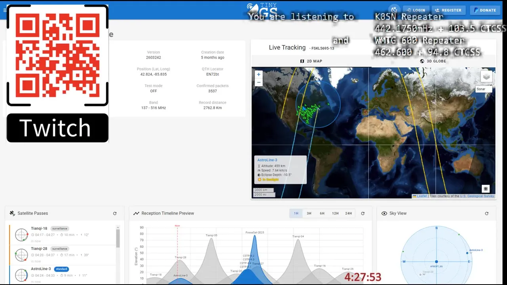The width and height of the screenshot is (507, 285).
Task: Click the DONATE PayPal button
Action: 485,10
